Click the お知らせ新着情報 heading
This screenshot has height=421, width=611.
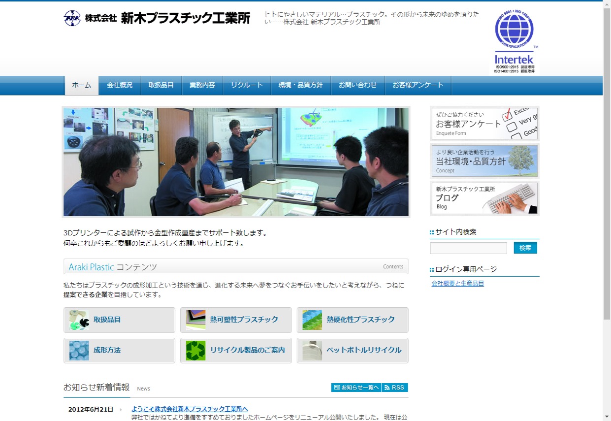tap(96, 388)
